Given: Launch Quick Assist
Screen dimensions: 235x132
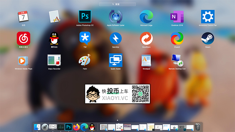Looking at the screenshot, I should coord(115,60).
